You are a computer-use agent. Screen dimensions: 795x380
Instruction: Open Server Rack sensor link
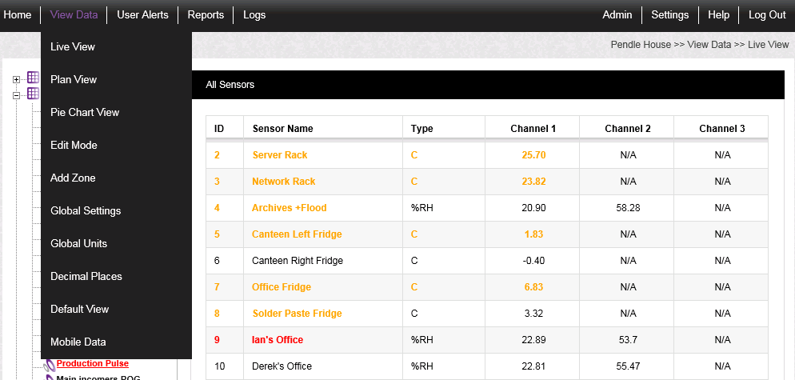(280, 155)
